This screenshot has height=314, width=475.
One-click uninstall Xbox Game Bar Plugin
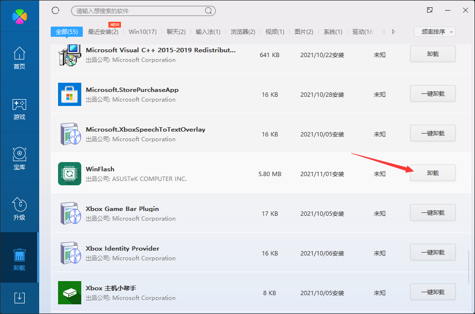tap(432, 213)
